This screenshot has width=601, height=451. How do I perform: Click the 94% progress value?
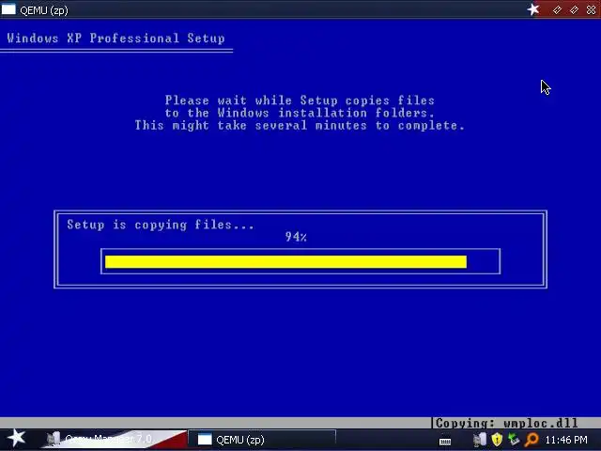point(296,237)
